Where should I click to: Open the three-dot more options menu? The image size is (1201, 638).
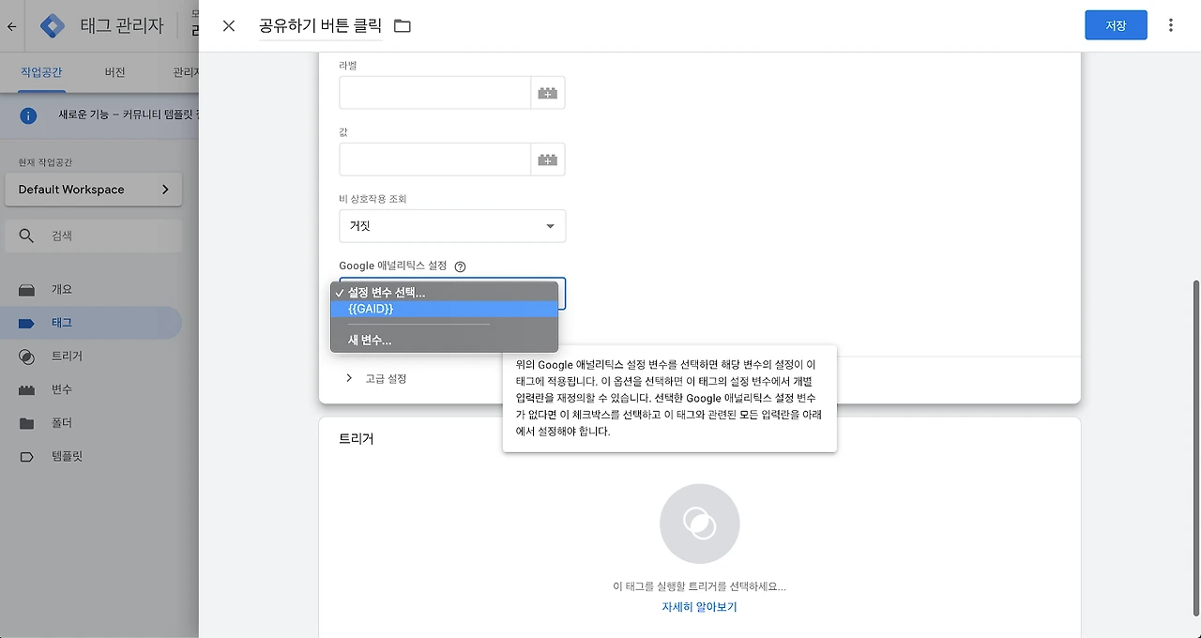point(1170,25)
